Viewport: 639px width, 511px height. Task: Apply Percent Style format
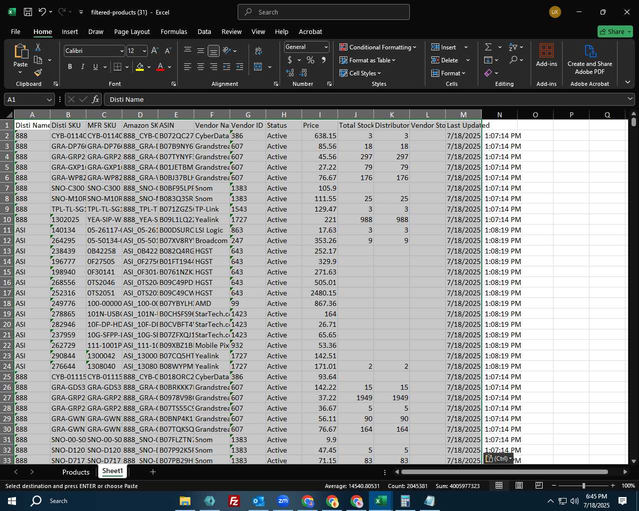(x=311, y=60)
